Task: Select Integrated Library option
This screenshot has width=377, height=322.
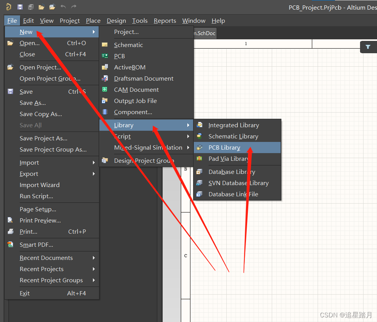Action: coord(234,125)
